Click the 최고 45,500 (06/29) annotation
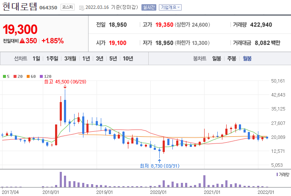Viewport: 291px width, 196px height. tap(65, 82)
